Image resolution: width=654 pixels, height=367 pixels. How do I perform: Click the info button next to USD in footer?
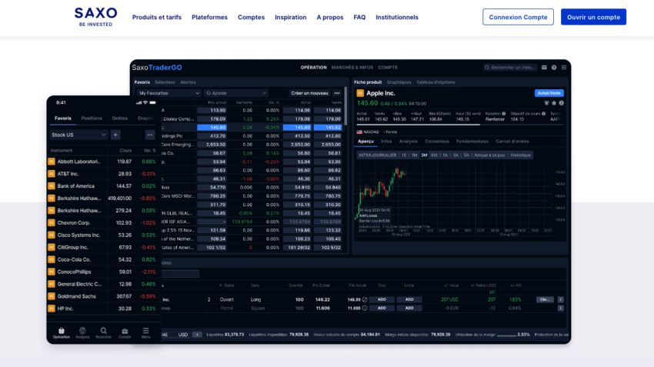coord(197,335)
